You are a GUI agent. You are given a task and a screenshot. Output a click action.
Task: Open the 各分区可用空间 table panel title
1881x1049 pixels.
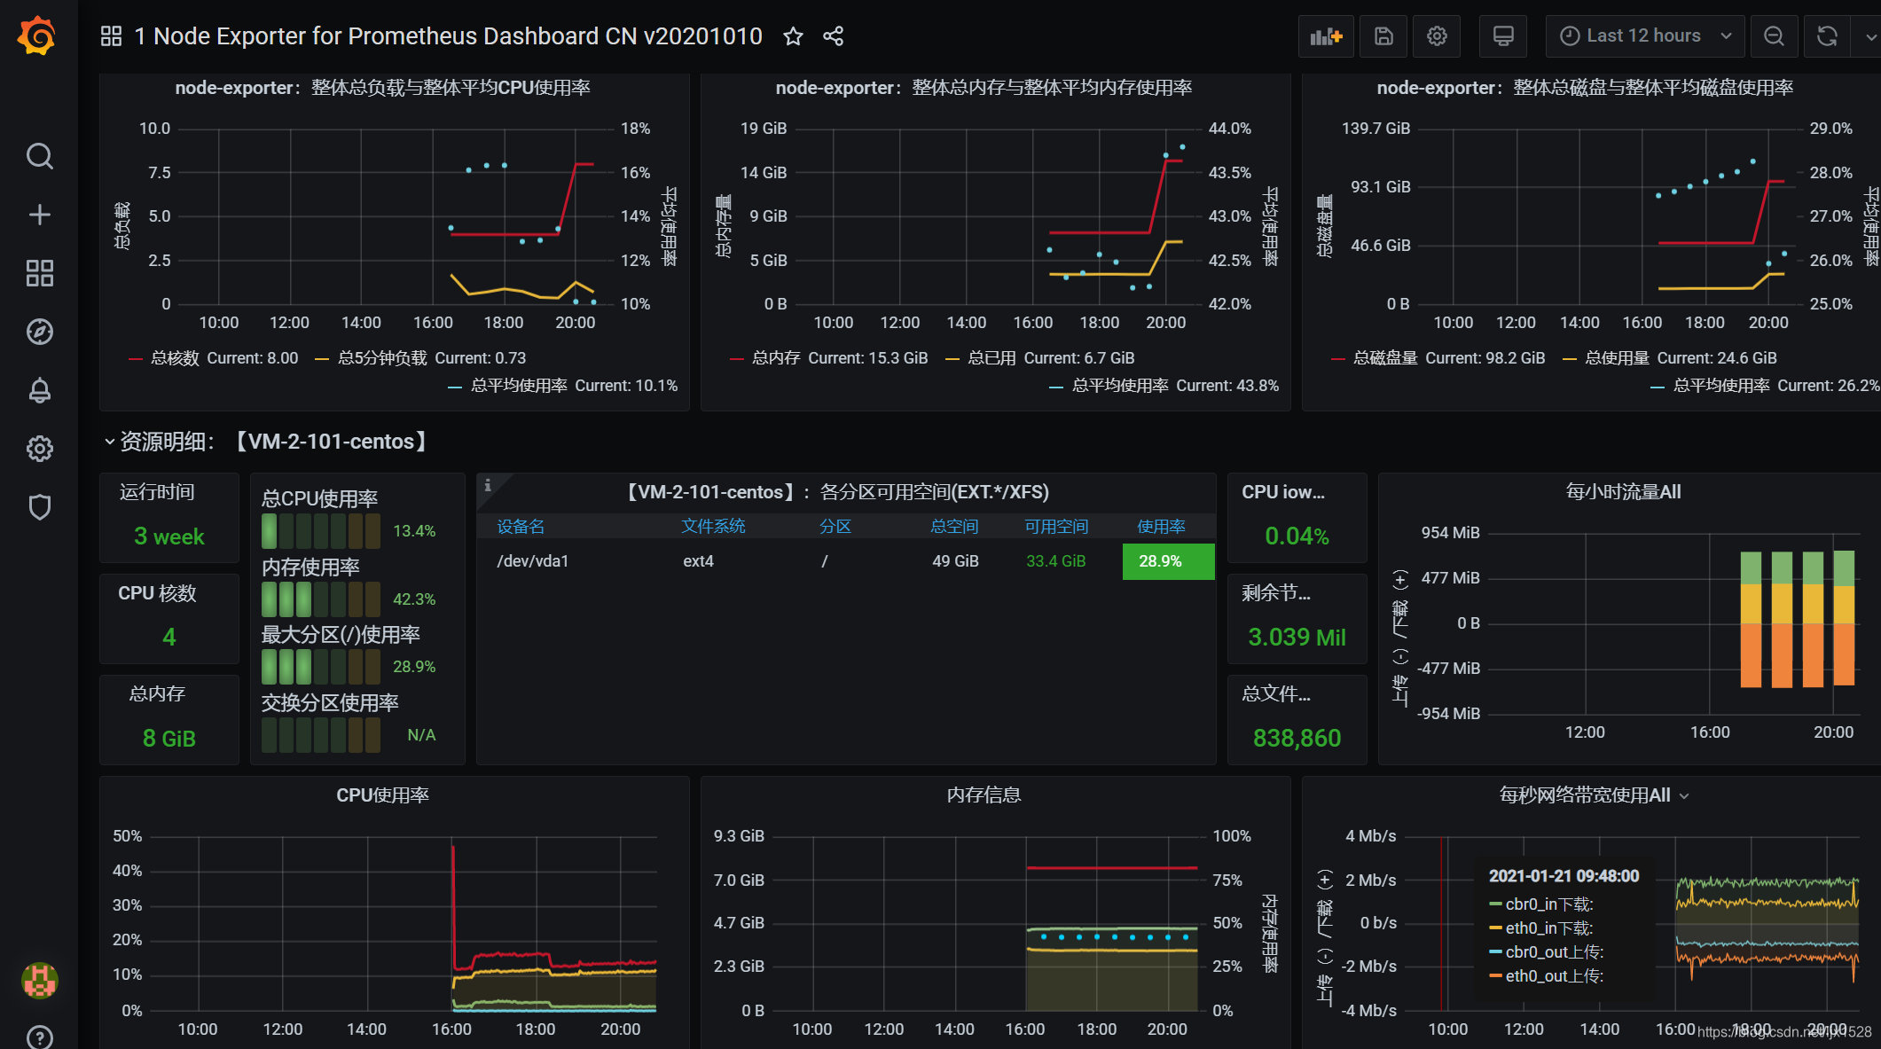[x=836, y=492]
